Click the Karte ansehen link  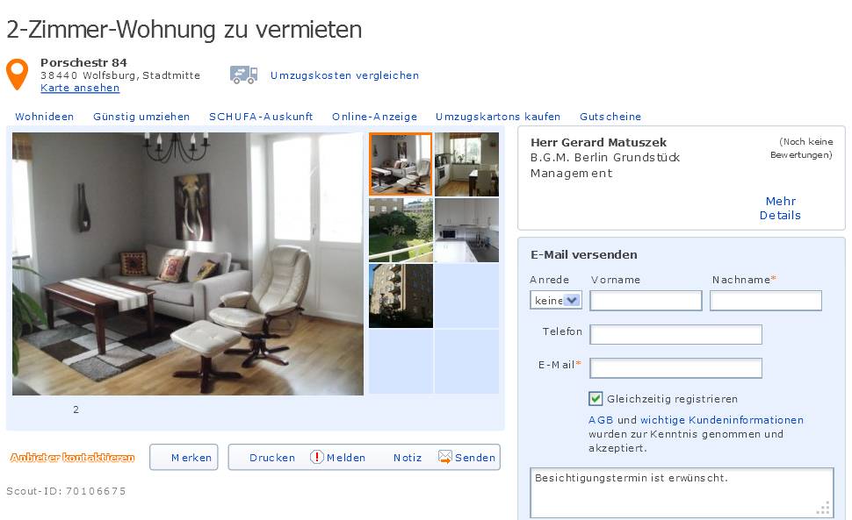pyautogui.click(x=80, y=88)
